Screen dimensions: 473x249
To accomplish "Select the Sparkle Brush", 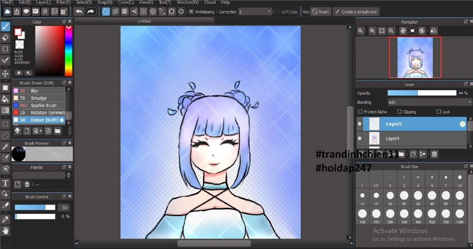I will click(39, 106).
